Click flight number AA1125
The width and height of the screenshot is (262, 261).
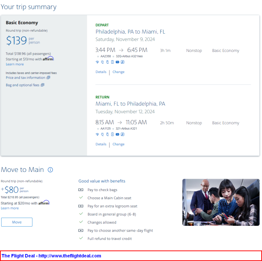pyautogui.click(x=106, y=129)
